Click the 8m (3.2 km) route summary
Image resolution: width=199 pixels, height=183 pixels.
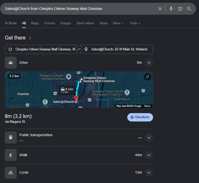click(18, 116)
